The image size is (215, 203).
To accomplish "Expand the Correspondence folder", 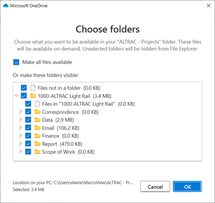I will pyautogui.click(x=20, y=112).
